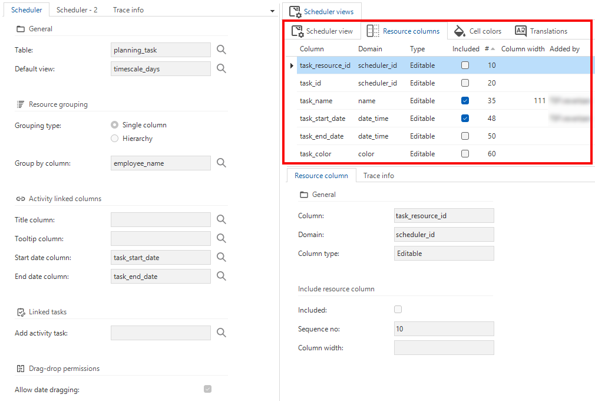
Task: Check Included box for task_end_date row
Action: coord(465,136)
